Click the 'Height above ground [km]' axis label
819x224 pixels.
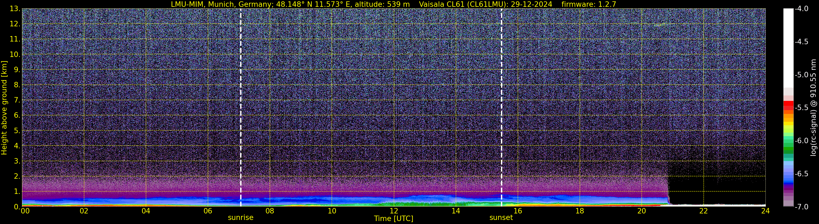click(4, 108)
